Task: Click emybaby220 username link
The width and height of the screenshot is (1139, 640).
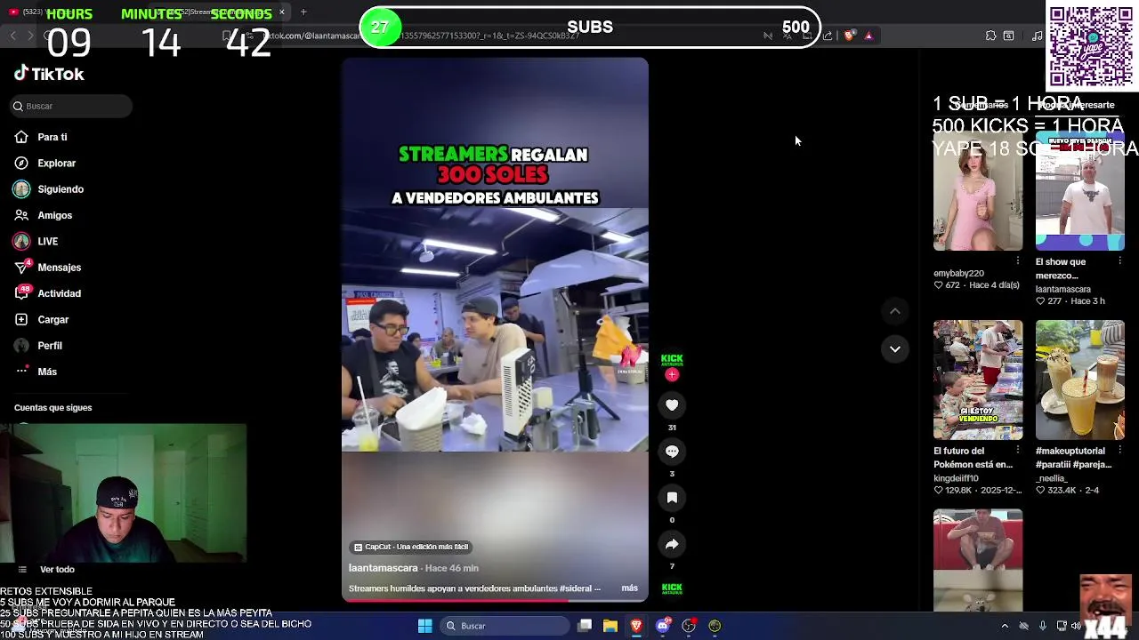Action: (958, 274)
